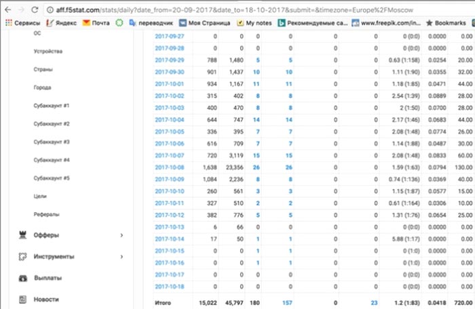Open the Сервисы apps bookmark

(x=22, y=23)
